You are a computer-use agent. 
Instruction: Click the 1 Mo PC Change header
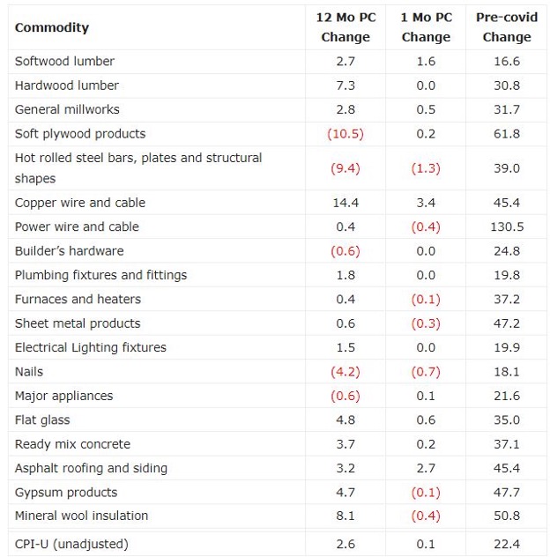[x=426, y=27]
